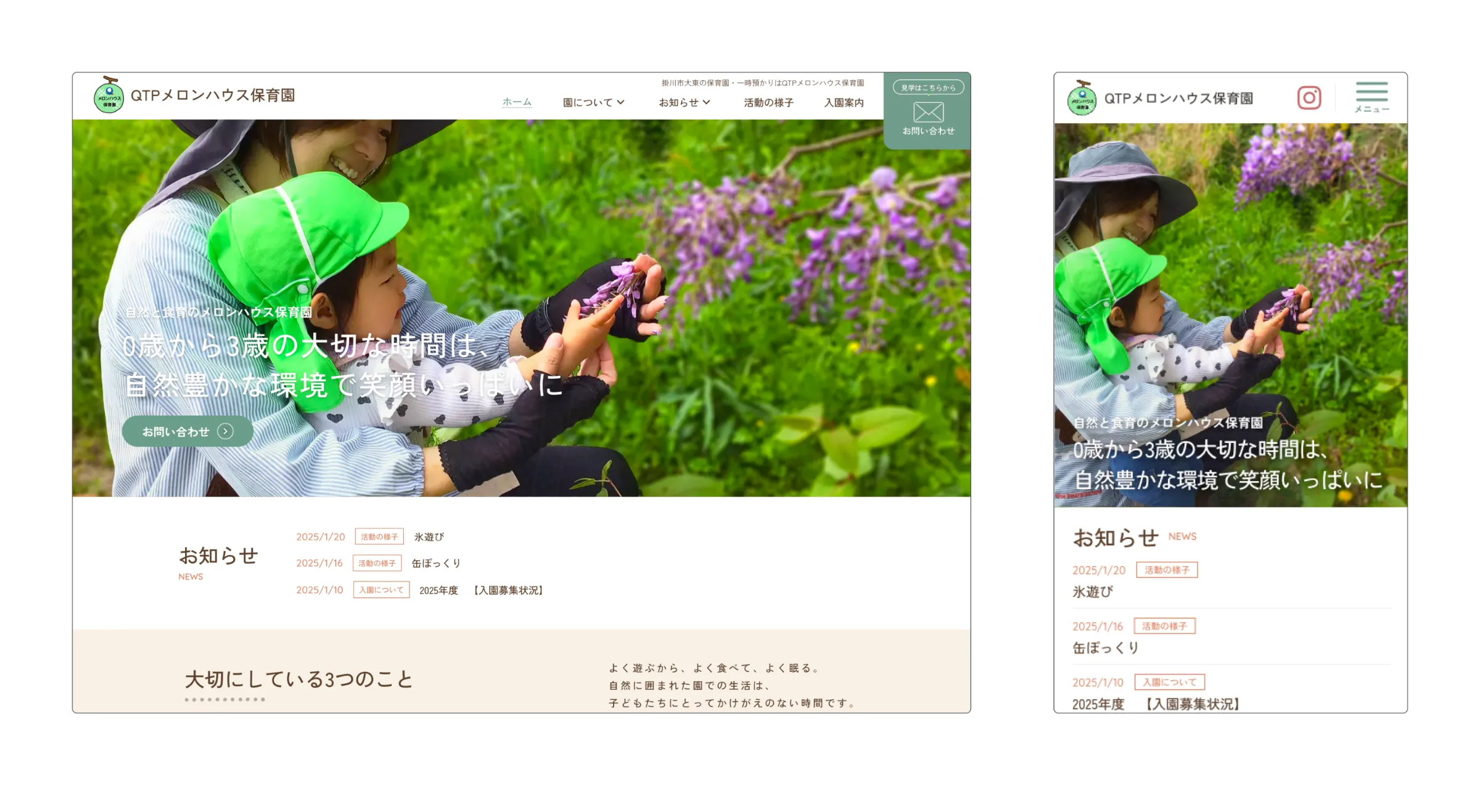This screenshot has height=786, width=1480.
Task: Open the mobile 氷遊び news entry
Action: [x=1093, y=591]
